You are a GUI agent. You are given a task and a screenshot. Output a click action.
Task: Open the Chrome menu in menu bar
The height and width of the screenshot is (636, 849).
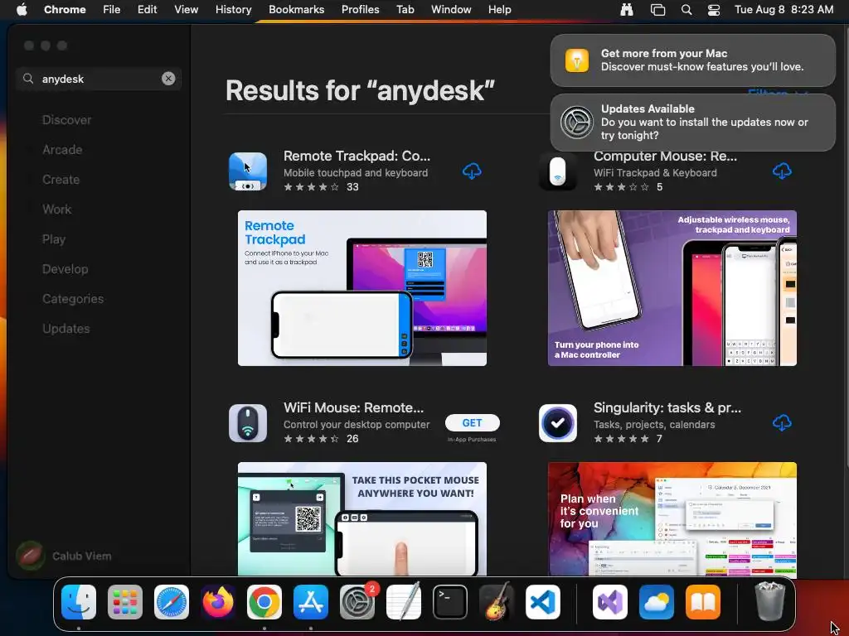pyautogui.click(x=65, y=9)
